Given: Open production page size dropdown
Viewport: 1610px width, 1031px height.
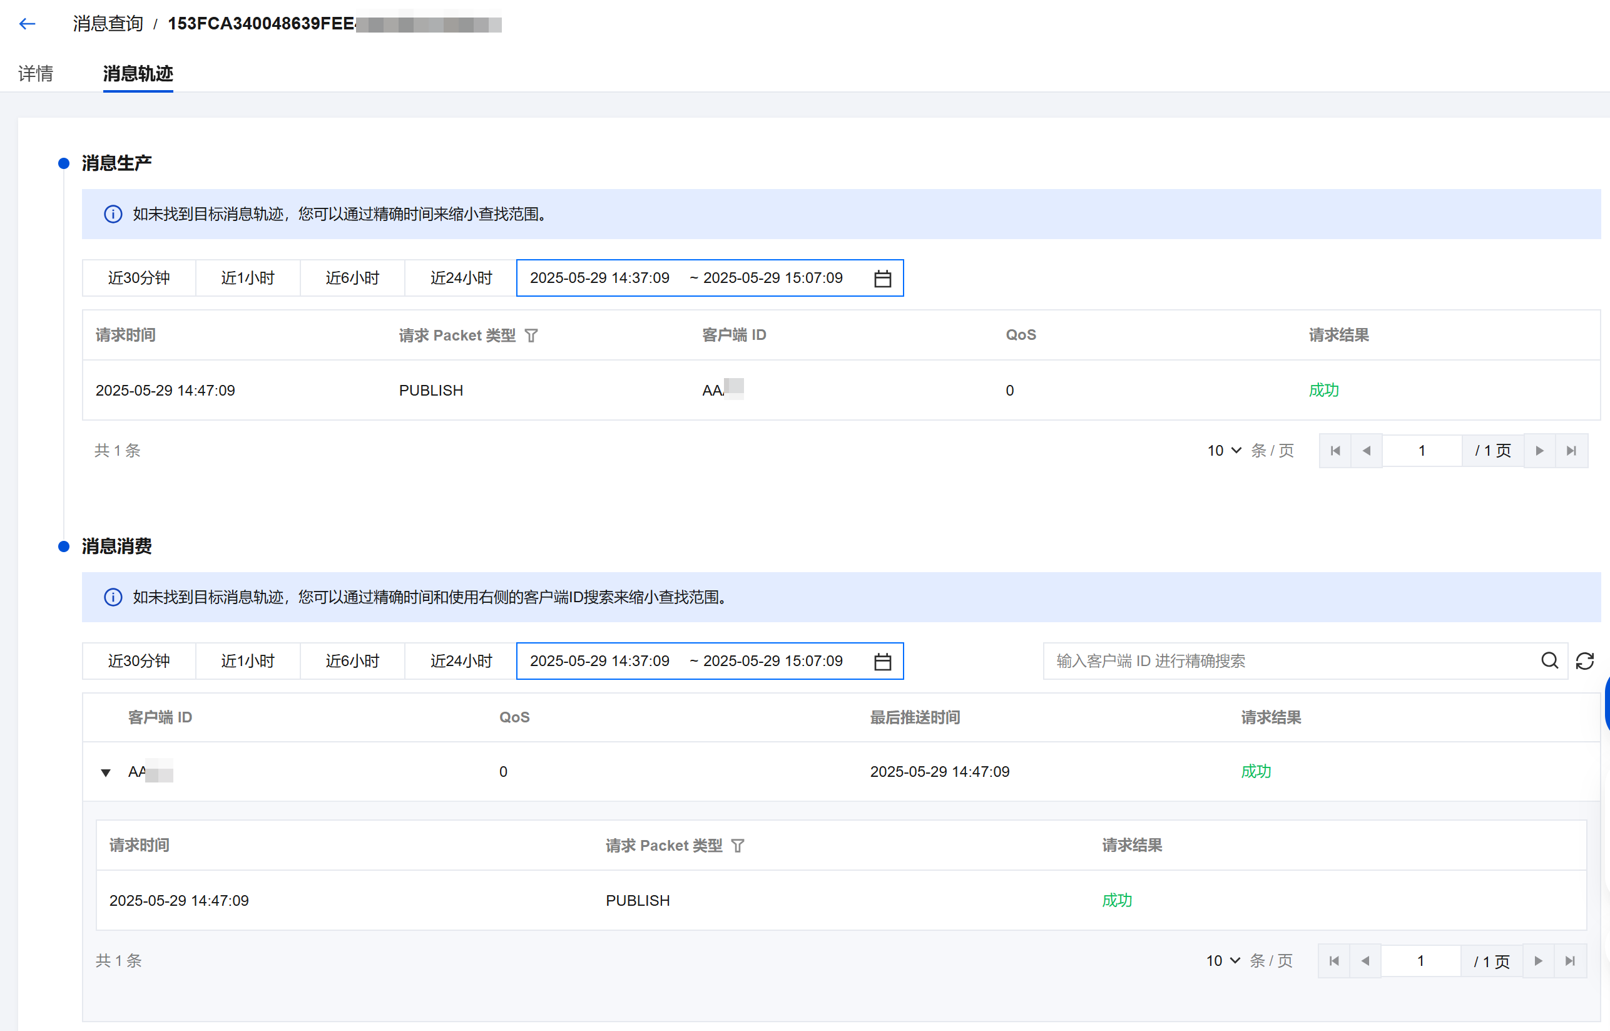Looking at the screenshot, I should [x=1224, y=451].
